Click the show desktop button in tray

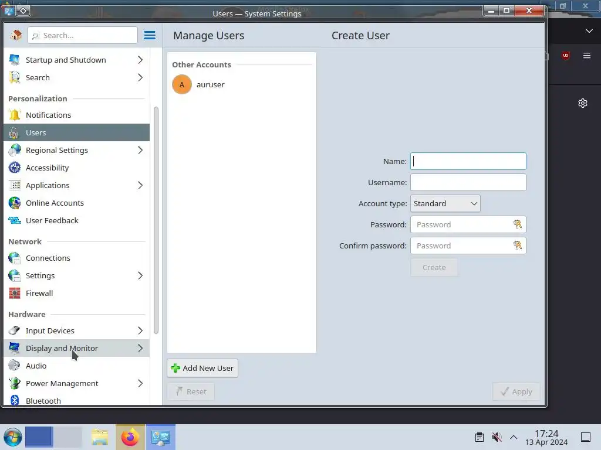click(586, 437)
